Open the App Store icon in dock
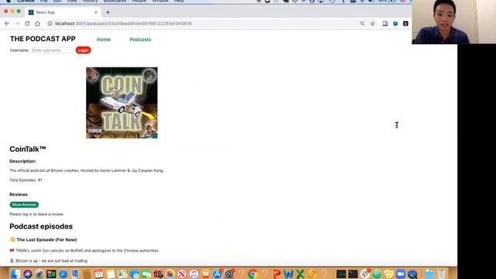Image resolution: width=496 pixels, height=279 pixels. click(217, 274)
